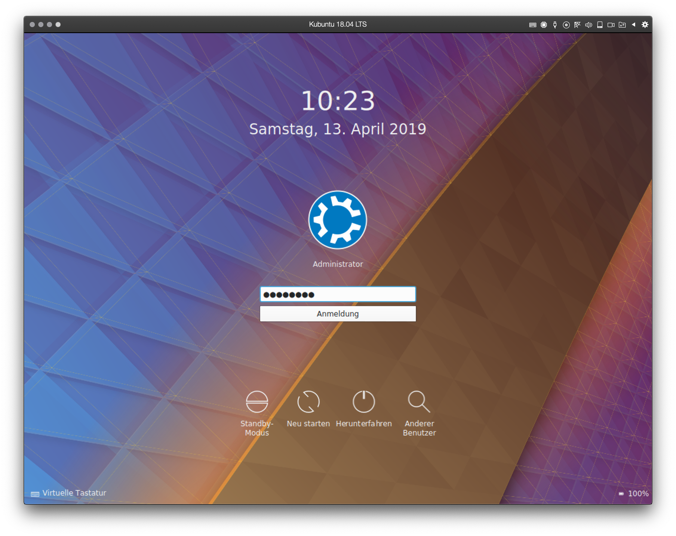Click the USB device icon in title bar
The image size is (676, 536).
coord(555,25)
